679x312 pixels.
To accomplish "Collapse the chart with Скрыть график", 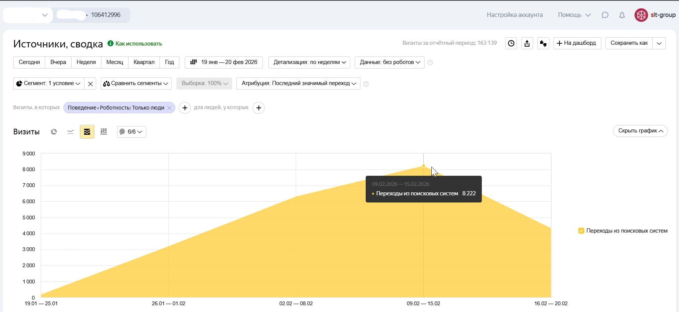I will coord(640,131).
